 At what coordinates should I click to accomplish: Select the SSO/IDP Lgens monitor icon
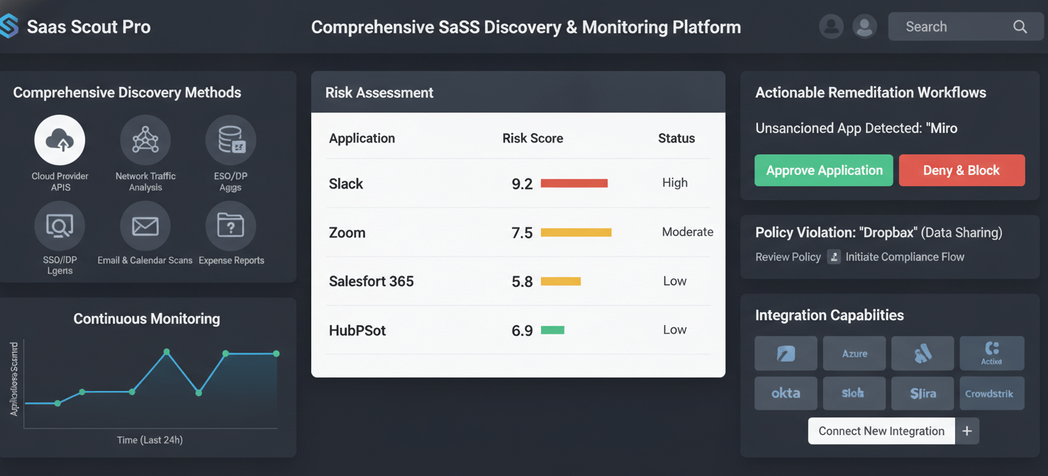[x=60, y=226]
